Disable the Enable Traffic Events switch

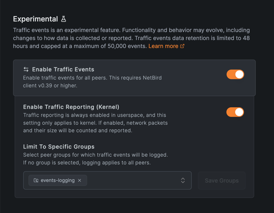pyautogui.click(x=235, y=74)
